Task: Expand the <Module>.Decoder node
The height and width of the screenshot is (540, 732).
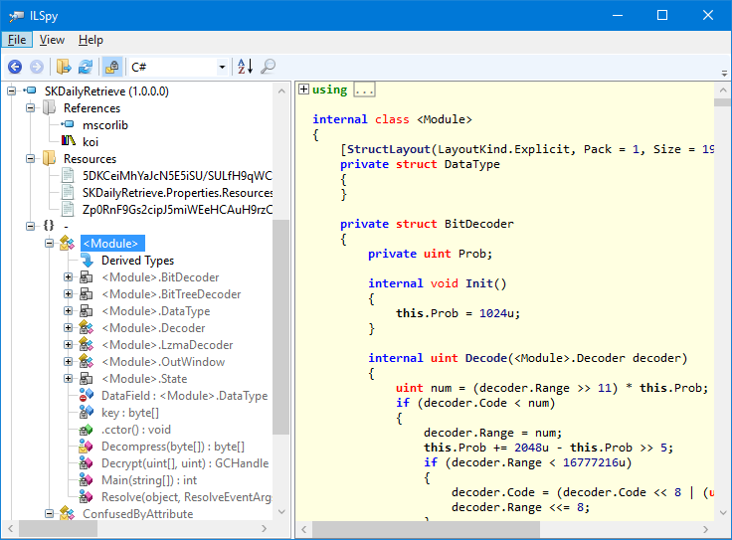Action: click(69, 327)
